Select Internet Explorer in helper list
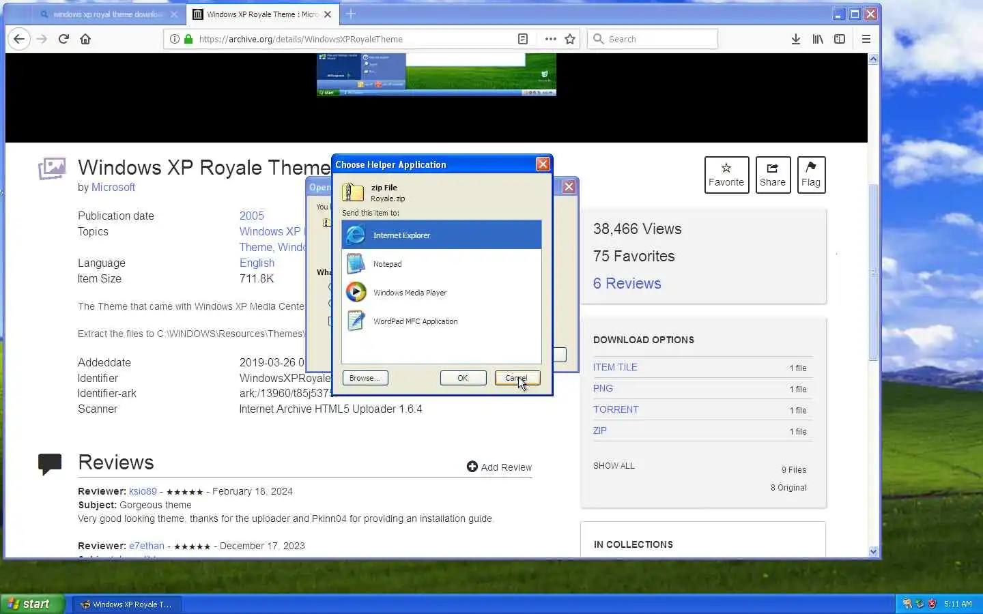The height and width of the screenshot is (614, 983). (441, 235)
